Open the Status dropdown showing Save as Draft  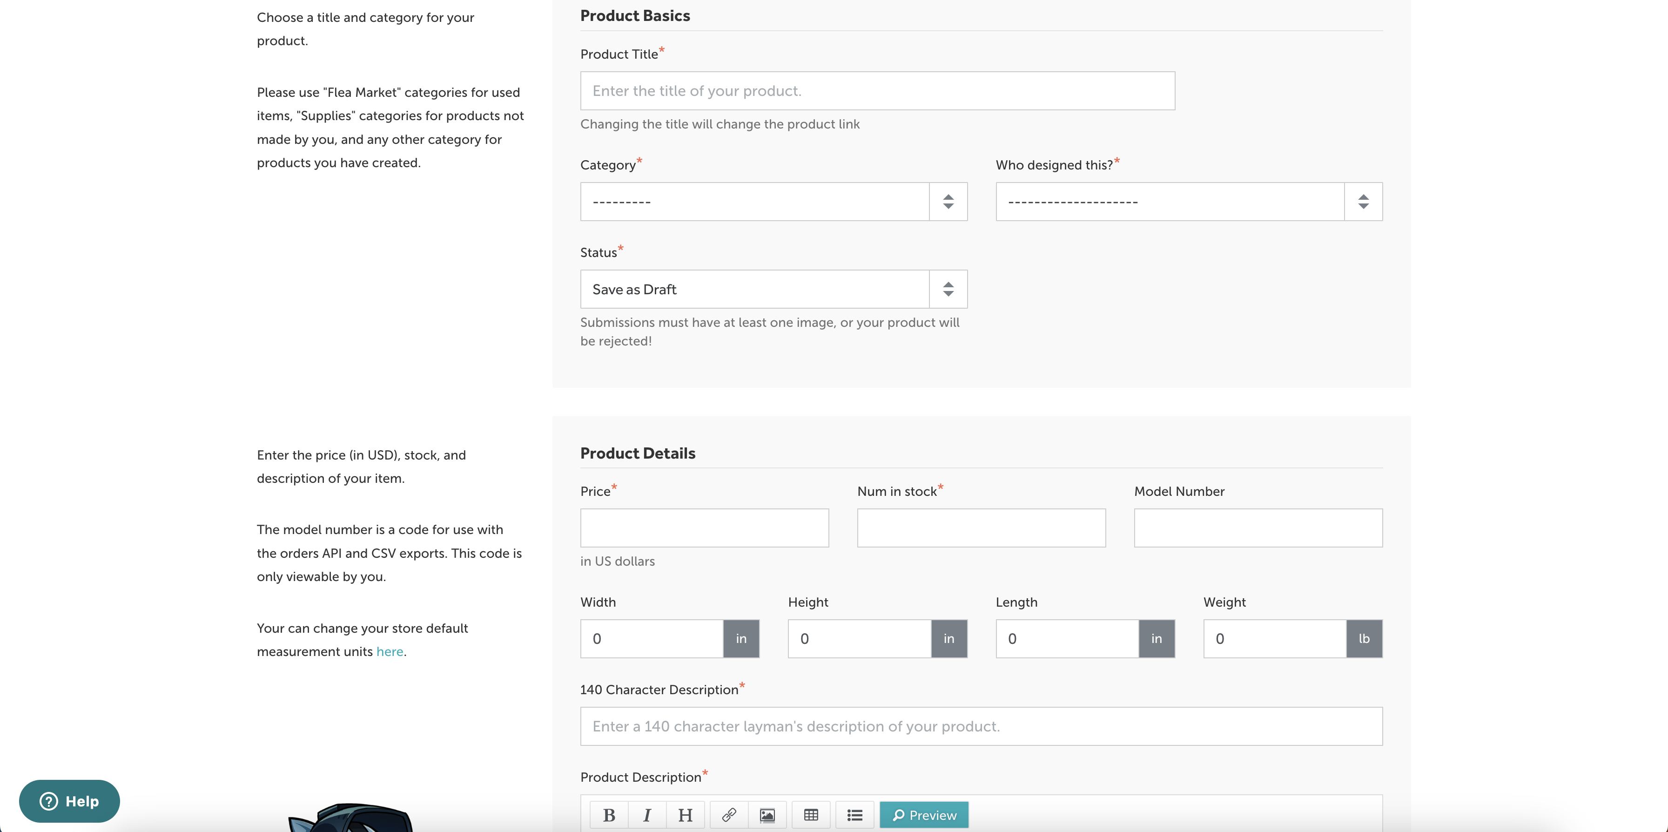point(773,289)
